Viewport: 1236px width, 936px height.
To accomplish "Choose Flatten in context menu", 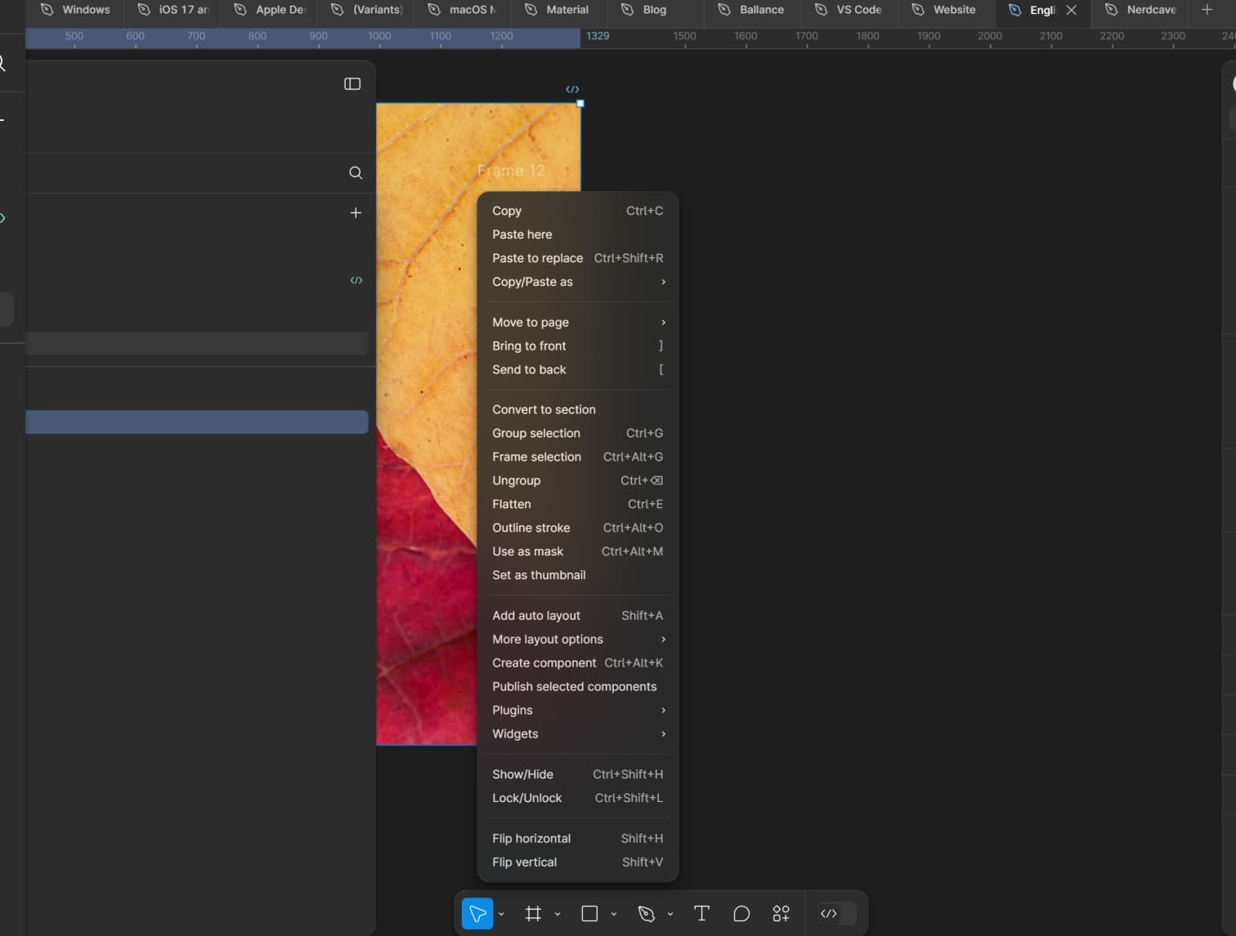I will point(577,504).
